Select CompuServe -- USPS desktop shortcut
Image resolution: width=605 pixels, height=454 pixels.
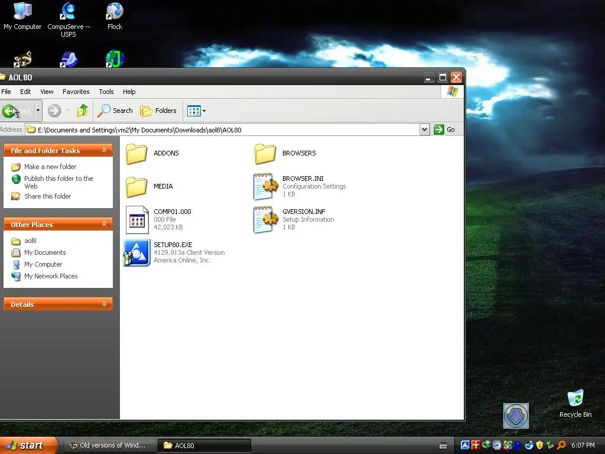69,11
